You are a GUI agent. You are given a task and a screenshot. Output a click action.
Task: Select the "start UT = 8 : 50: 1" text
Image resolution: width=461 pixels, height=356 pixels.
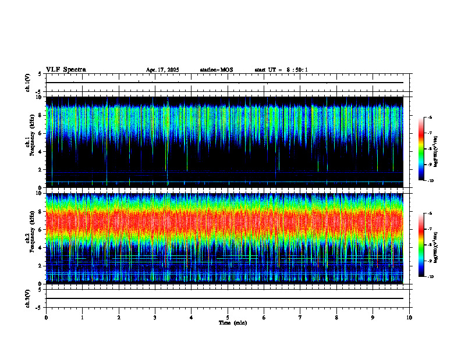pyautogui.click(x=281, y=70)
